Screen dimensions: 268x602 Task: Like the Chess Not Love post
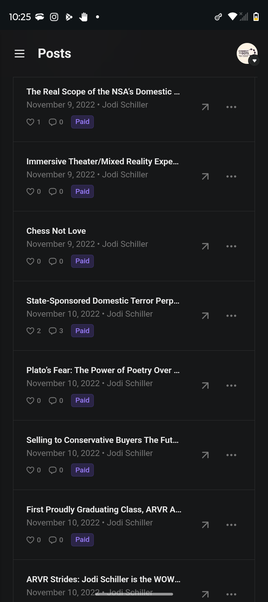[x=31, y=261]
